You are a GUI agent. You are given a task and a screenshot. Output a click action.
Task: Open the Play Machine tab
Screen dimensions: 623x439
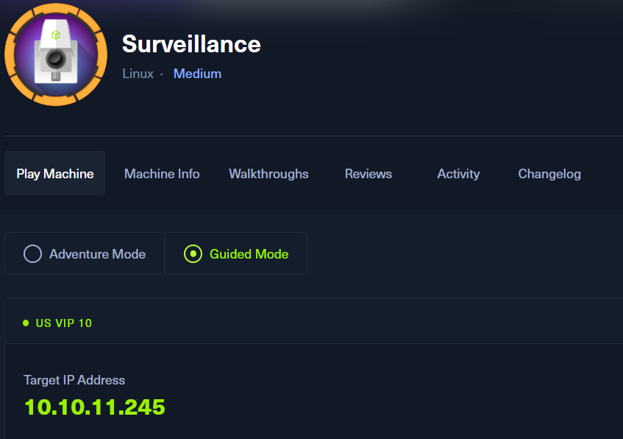pos(55,174)
